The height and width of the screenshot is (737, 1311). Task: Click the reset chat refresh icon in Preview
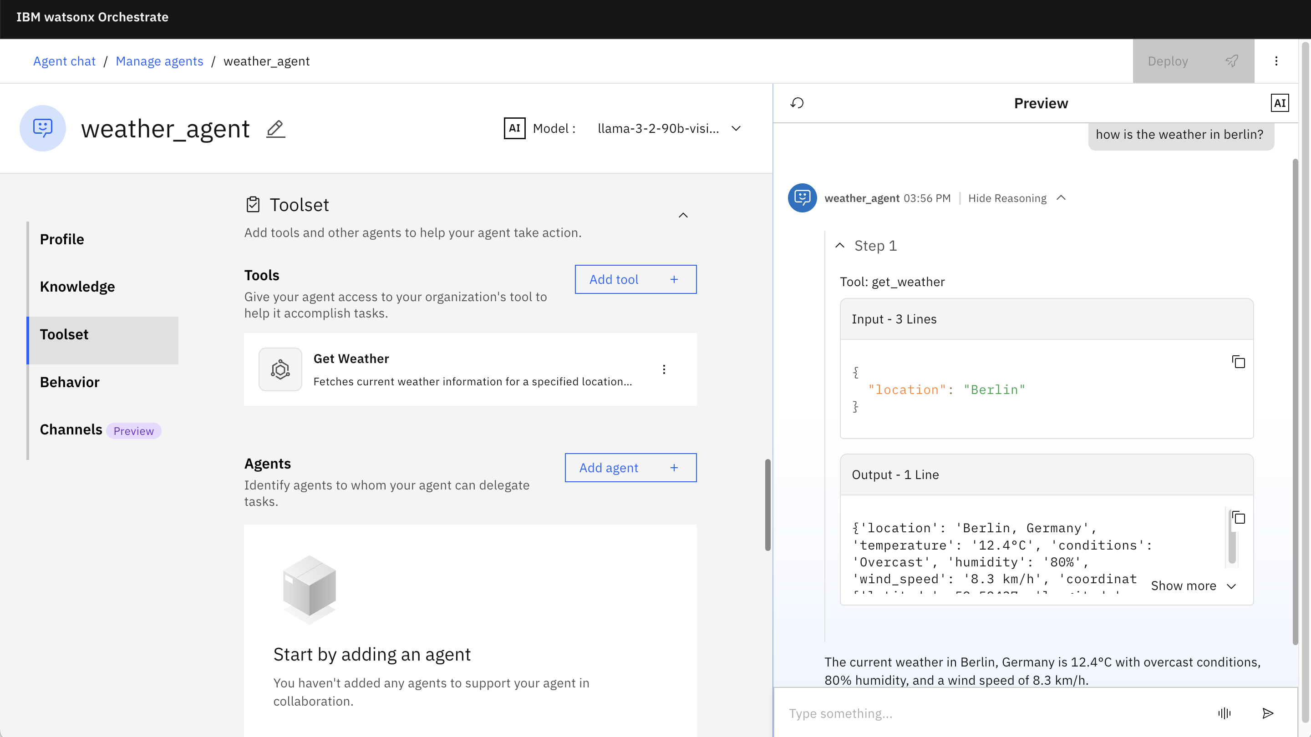pos(797,103)
